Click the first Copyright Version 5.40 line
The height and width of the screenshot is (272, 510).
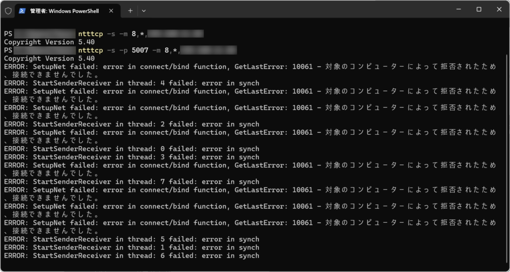(49, 42)
